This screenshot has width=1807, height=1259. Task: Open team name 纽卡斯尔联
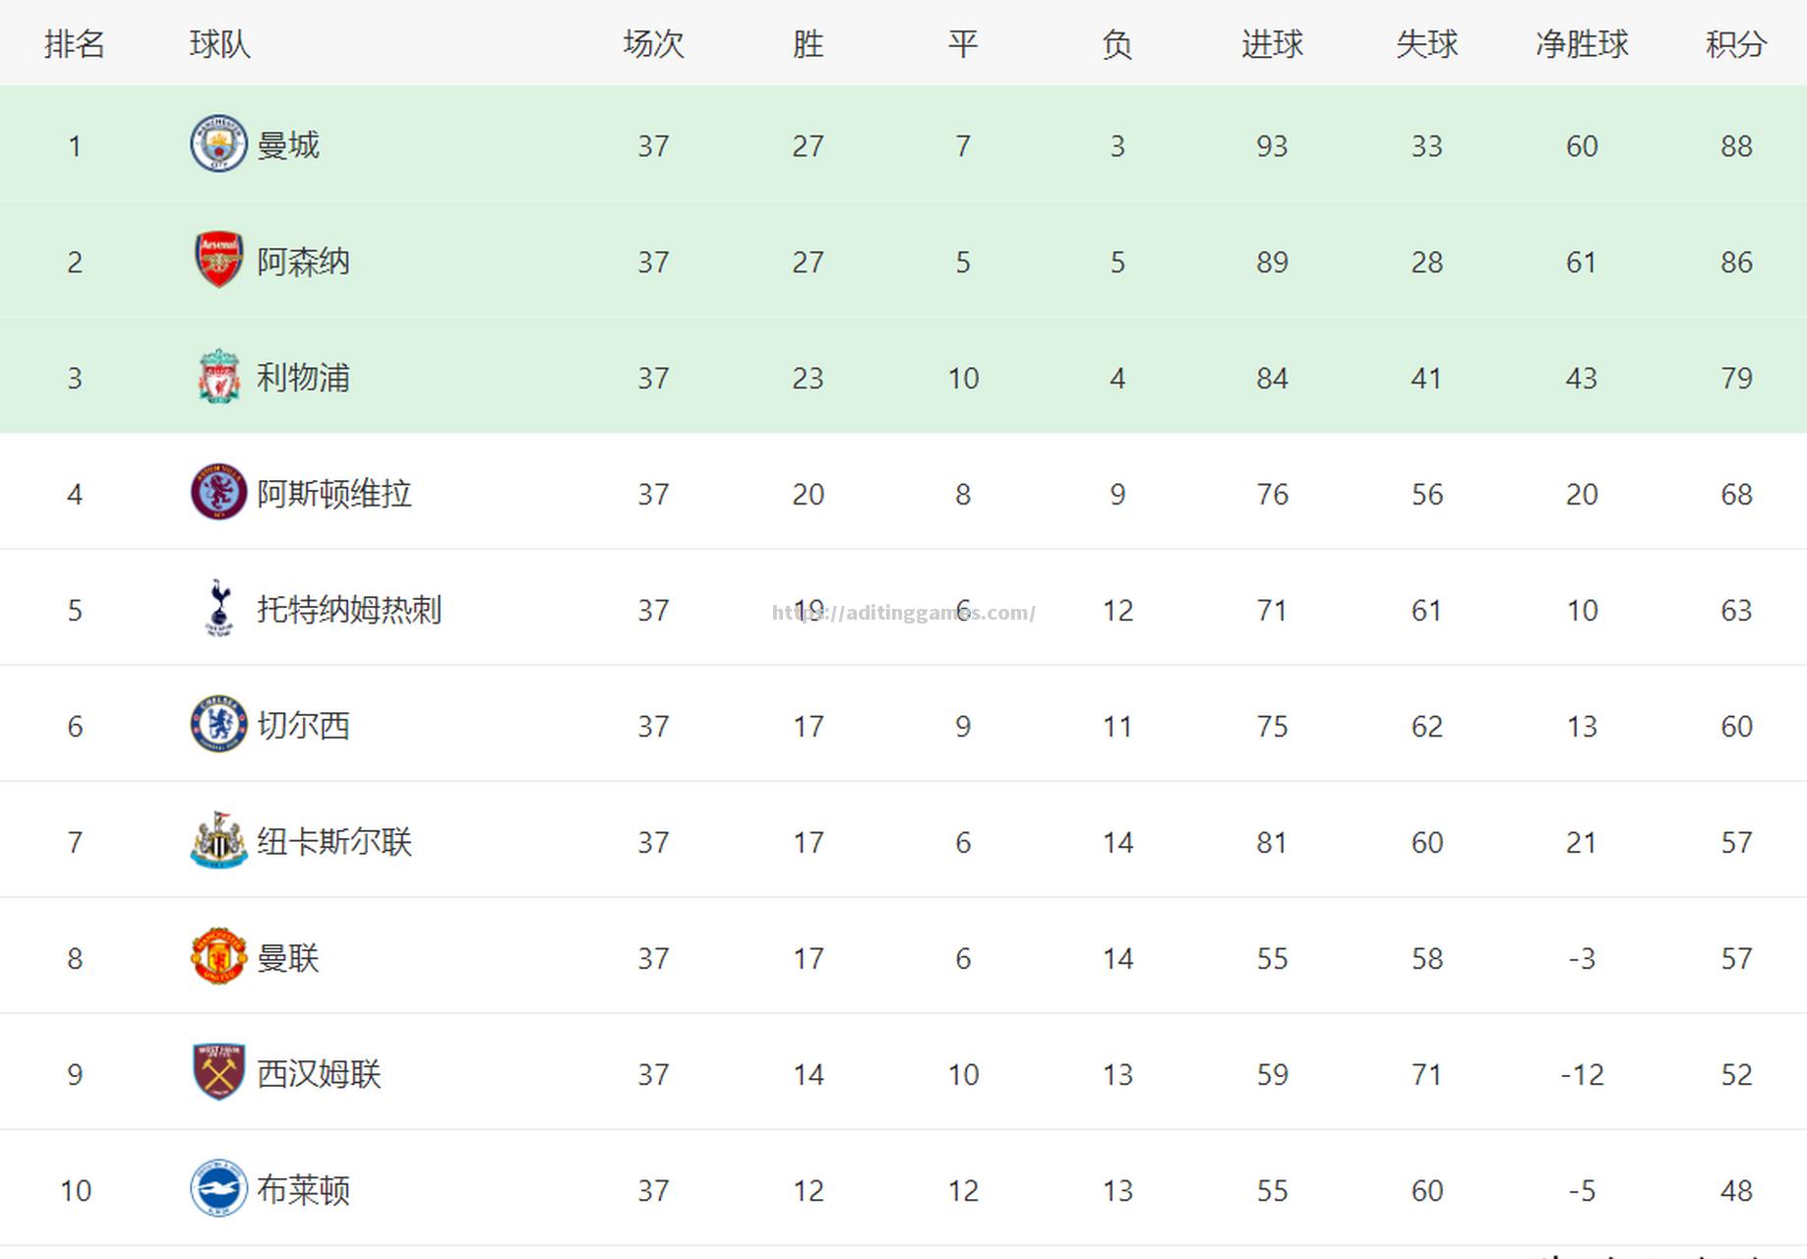[334, 842]
